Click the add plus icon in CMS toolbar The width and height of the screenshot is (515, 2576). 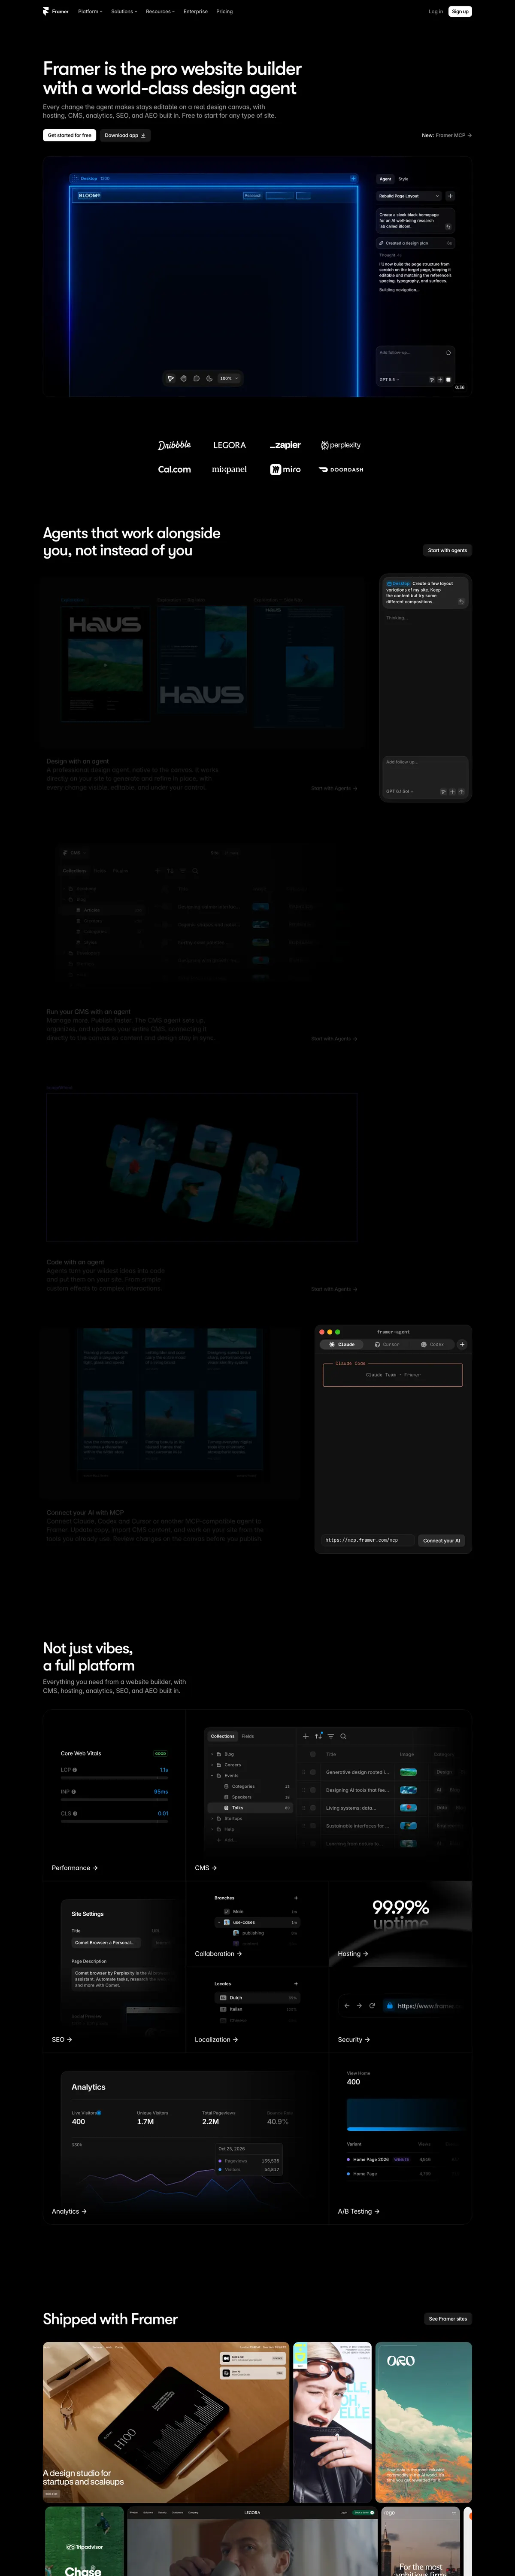pos(306,1736)
